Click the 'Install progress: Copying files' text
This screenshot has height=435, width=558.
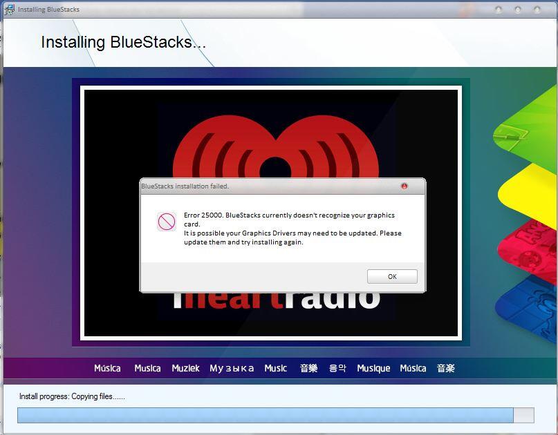pos(72,396)
